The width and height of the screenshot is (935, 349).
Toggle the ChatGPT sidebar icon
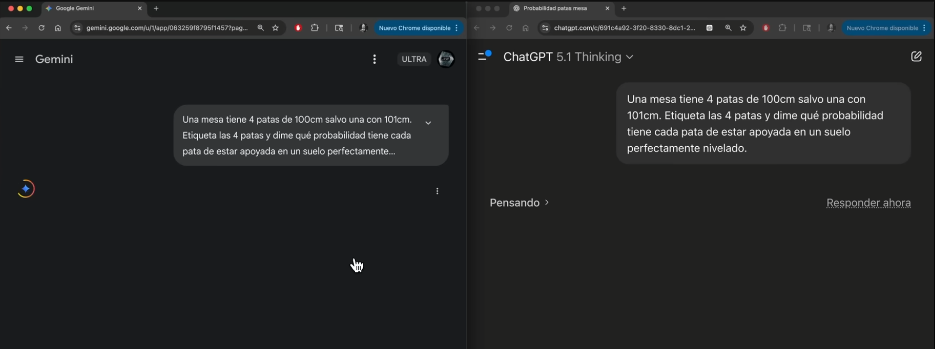click(x=484, y=56)
